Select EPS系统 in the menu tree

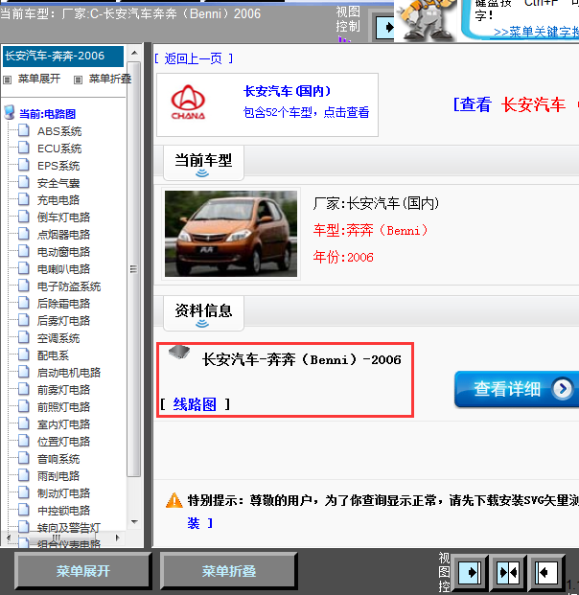point(58,166)
